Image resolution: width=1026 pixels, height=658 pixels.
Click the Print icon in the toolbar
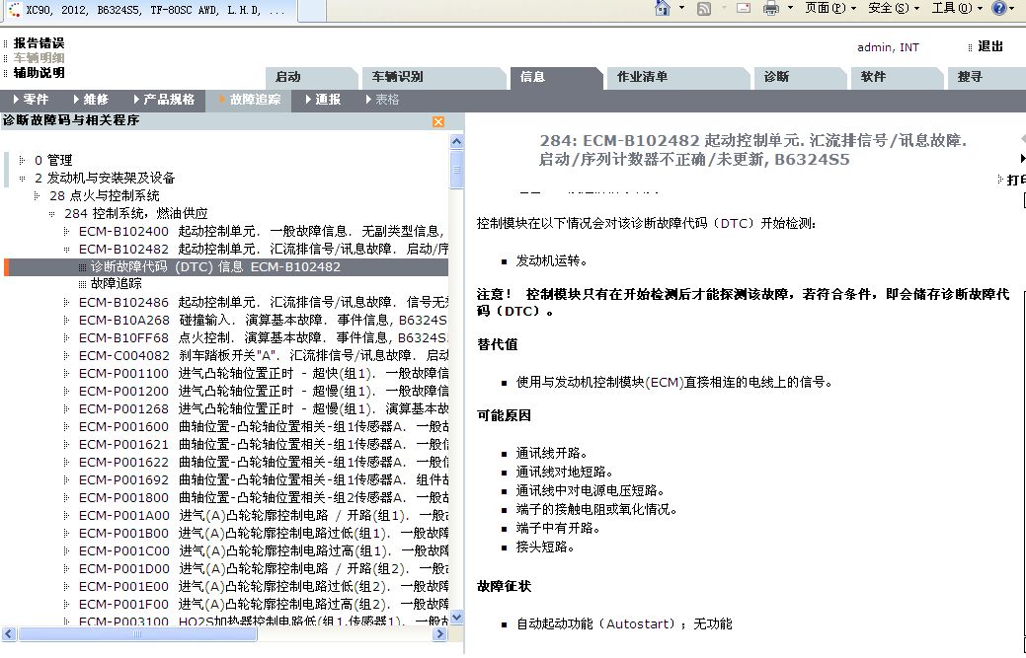[x=770, y=8]
